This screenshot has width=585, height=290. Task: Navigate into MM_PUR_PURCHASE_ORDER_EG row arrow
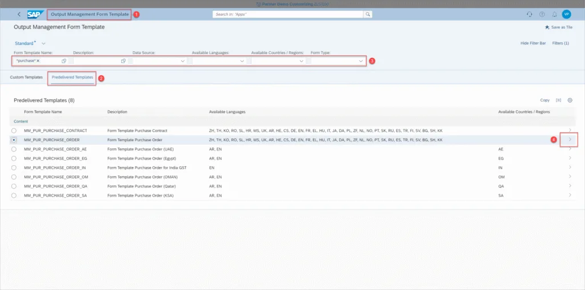point(570,158)
